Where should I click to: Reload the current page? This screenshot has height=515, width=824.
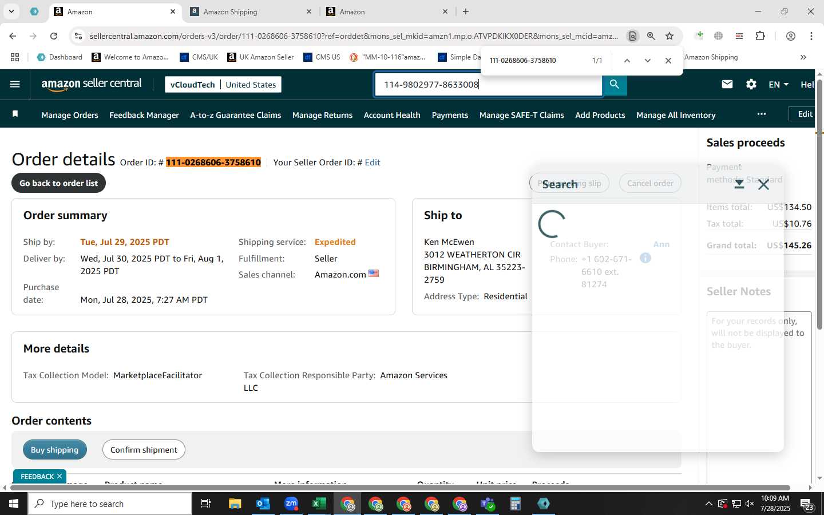54,36
